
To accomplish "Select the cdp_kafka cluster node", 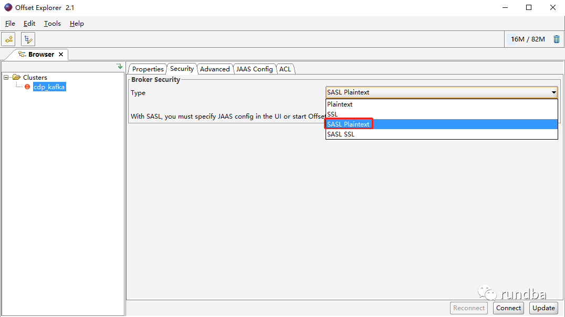I will click(49, 87).
